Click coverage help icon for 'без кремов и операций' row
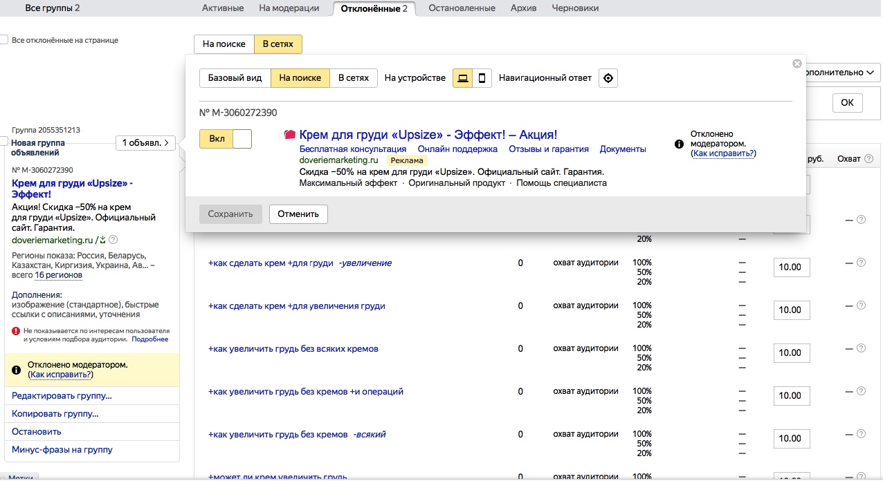Screen dimensions: 883x481 point(861,390)
